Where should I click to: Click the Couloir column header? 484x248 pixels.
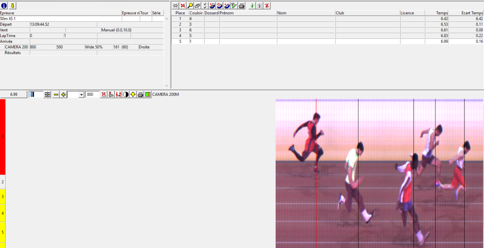point(196,13)
